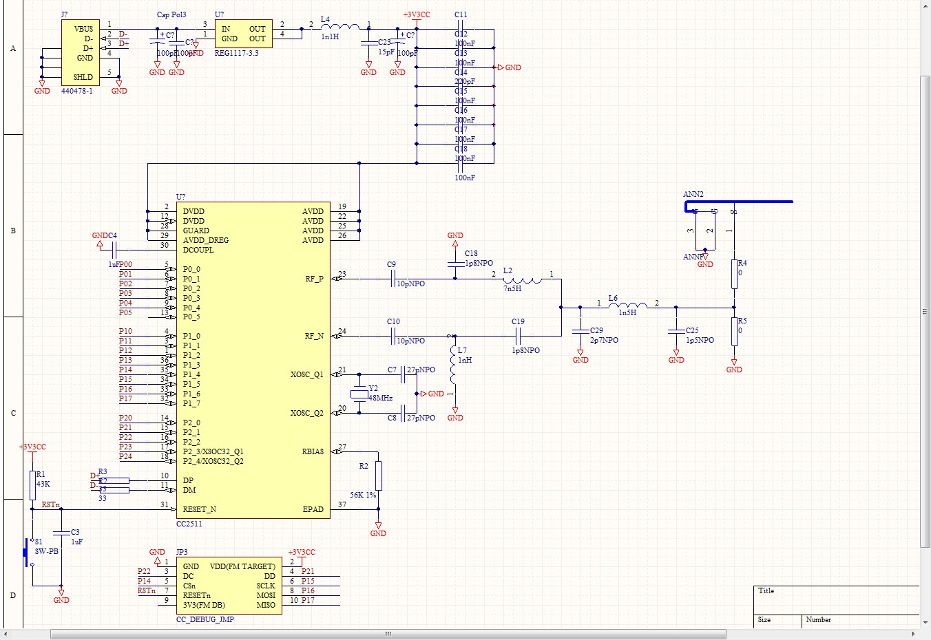
Task: Select capacitor C9 symbol
Action: click(x=394, y=279)
